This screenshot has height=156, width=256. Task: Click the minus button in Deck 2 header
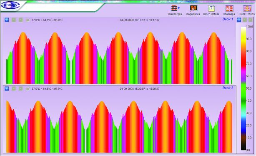tap(20, 89)
